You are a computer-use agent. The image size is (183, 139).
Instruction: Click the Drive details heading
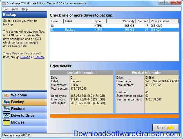point(61,66)
